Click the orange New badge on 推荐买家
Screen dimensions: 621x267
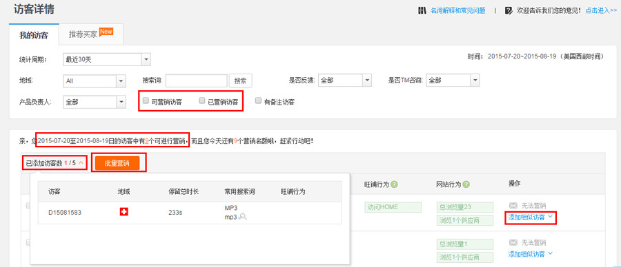coord(106,31)
